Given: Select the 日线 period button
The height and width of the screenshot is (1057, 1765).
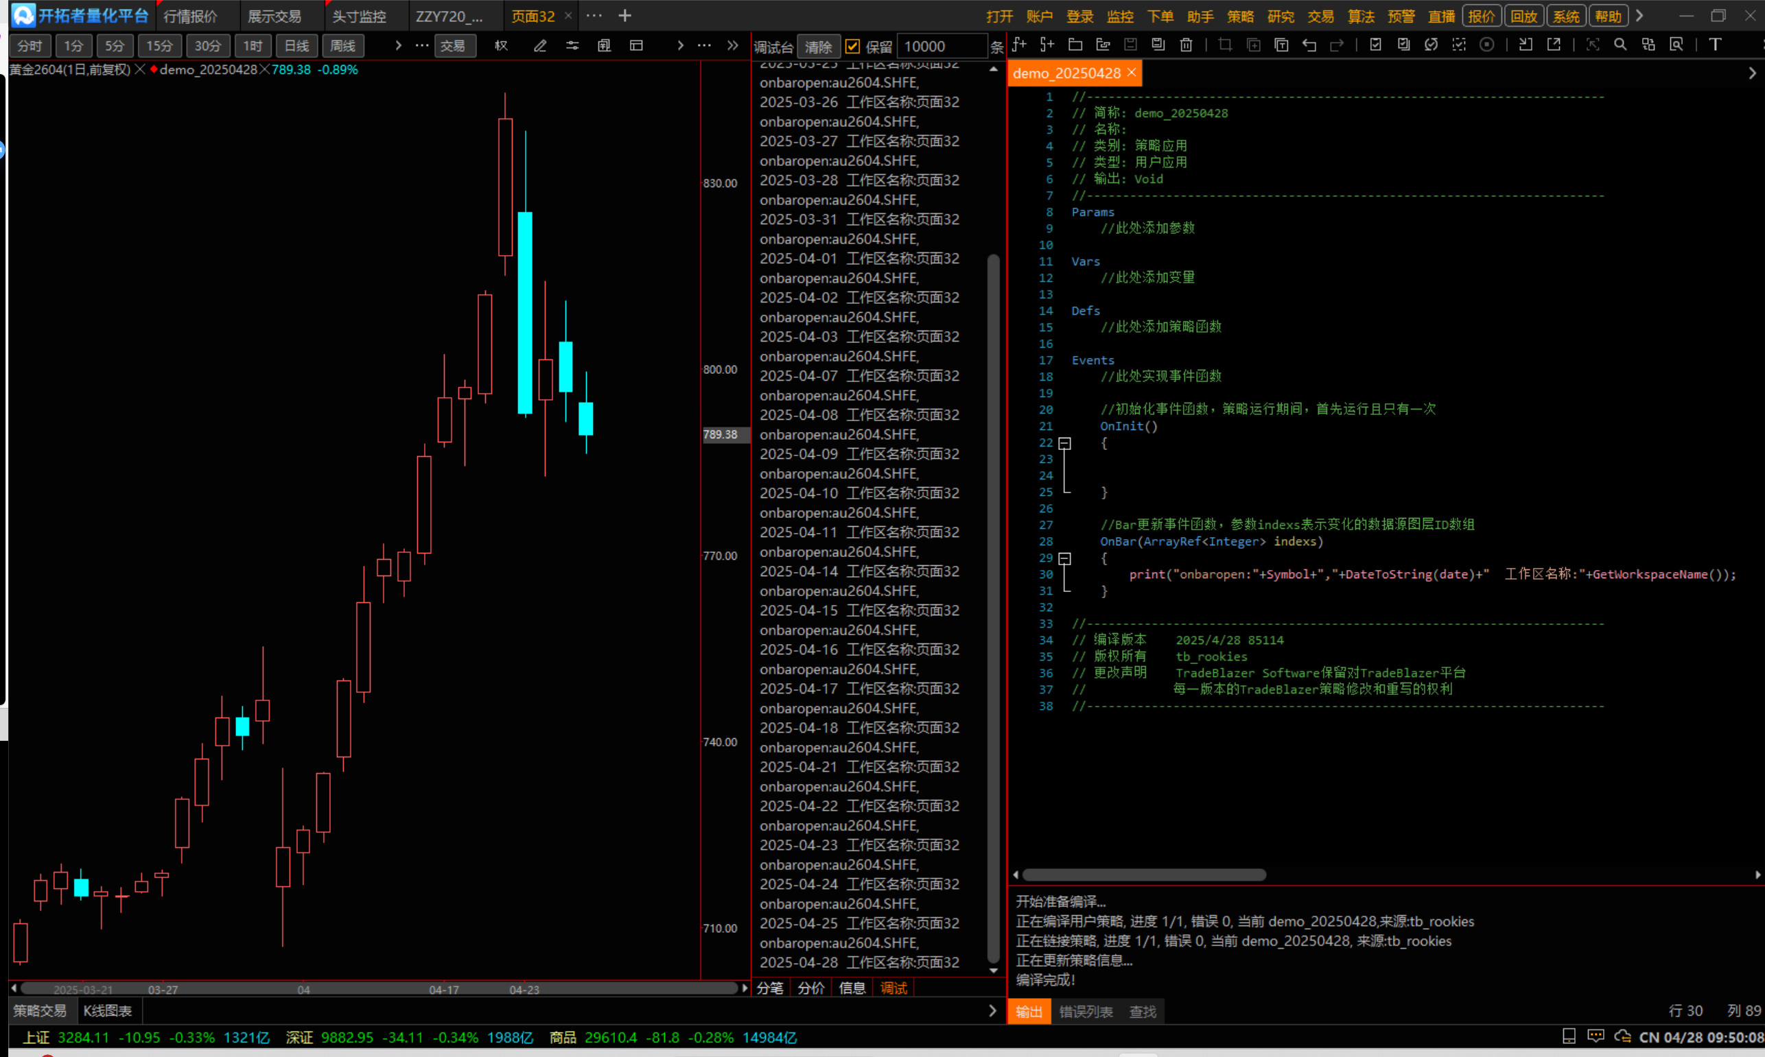Looking at the screenshot, I should point(296,45).
